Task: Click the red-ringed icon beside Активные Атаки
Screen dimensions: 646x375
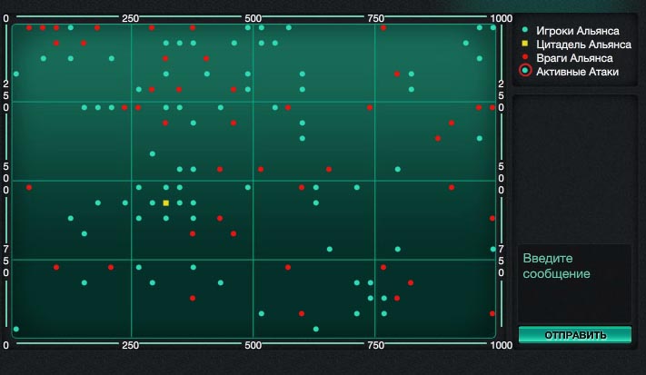Action: coord(525,71)
